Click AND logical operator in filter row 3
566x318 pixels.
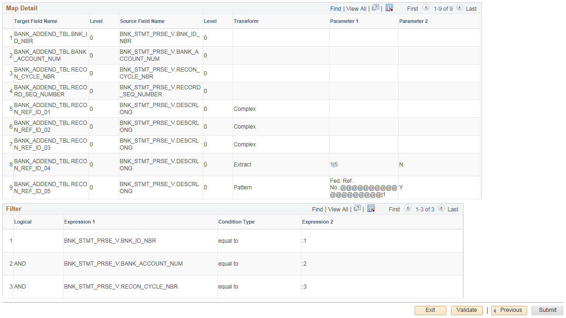(x=20, y=287)
